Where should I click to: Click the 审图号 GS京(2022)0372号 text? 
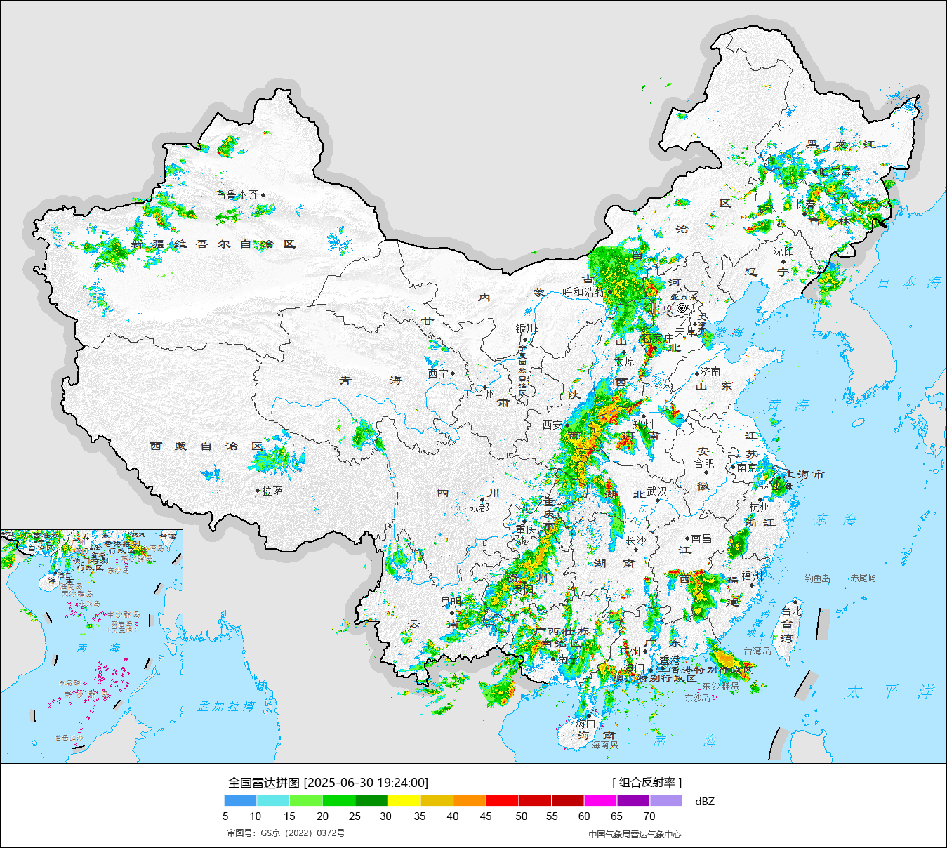coord(286,833)
